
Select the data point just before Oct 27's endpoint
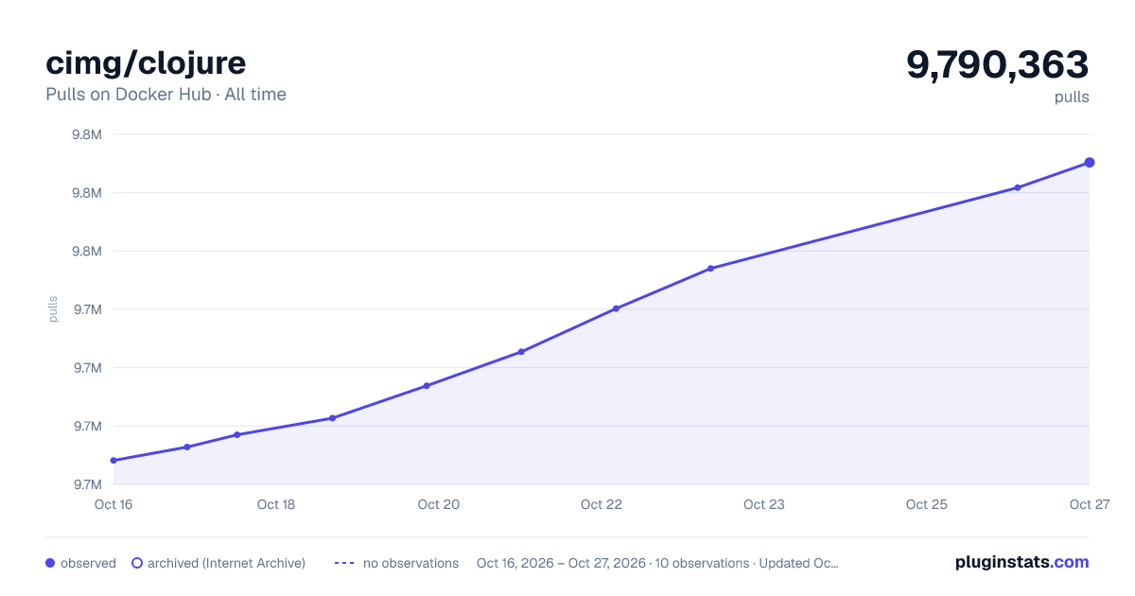point(1018,187)
